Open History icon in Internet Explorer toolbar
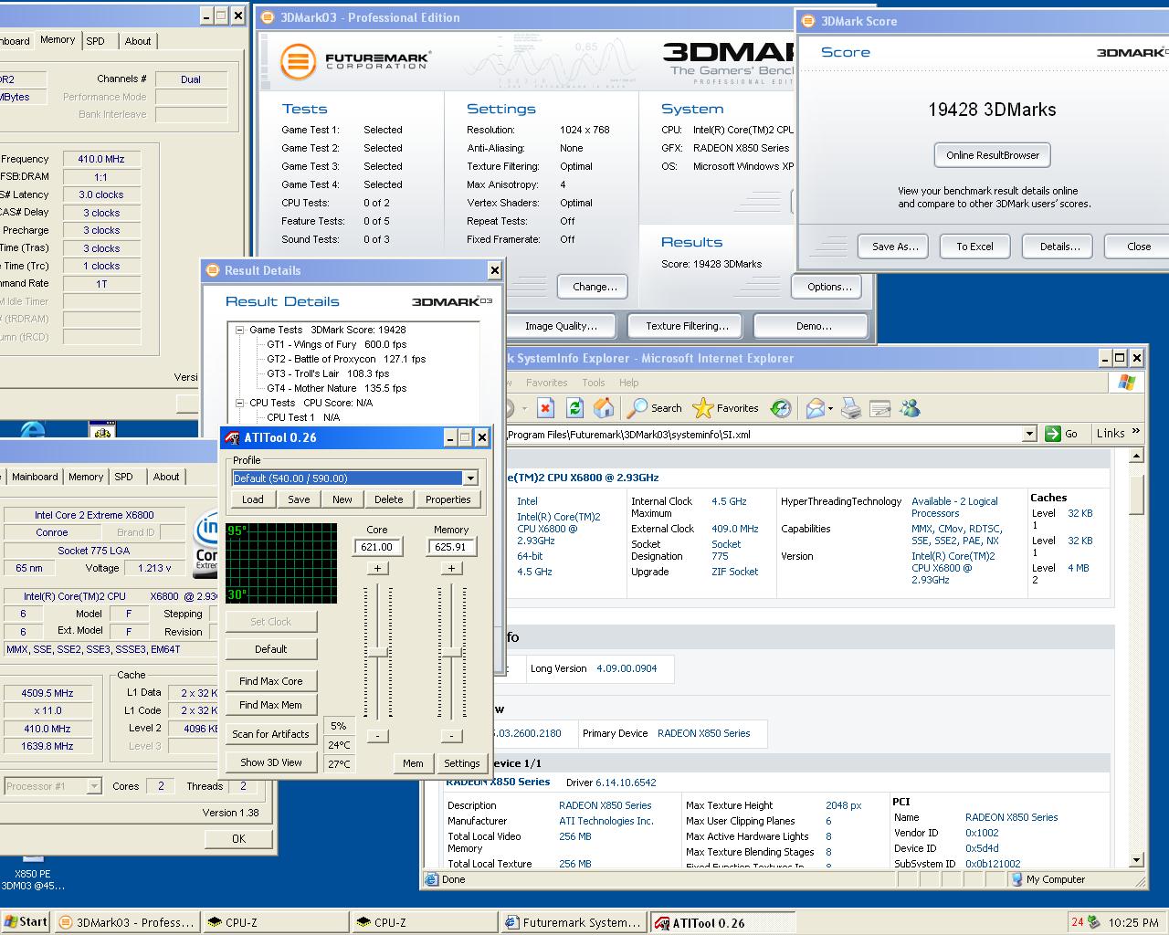Viewport: 1169px width, 935px height. click(x=780, y=408)
